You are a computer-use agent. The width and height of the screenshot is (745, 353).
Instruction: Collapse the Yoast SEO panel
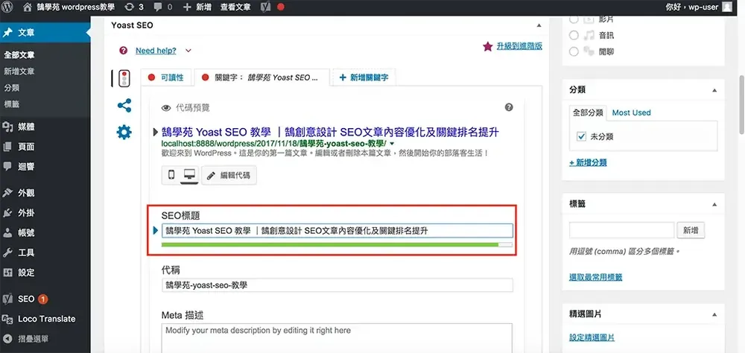tap(539, 25)
